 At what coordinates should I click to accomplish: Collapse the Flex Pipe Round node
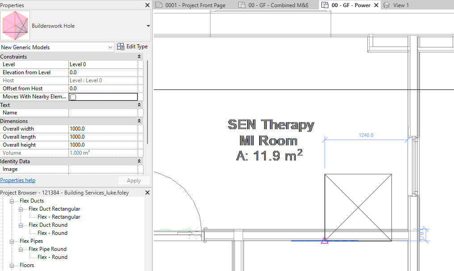point(21,250)
